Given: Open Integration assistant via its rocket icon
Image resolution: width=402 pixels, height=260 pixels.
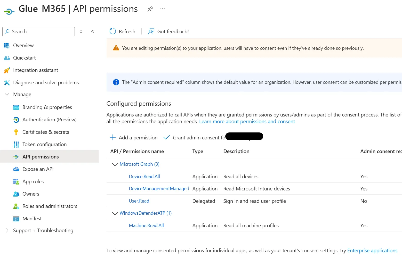Looking at the screenshot, I should click(6, 70).
